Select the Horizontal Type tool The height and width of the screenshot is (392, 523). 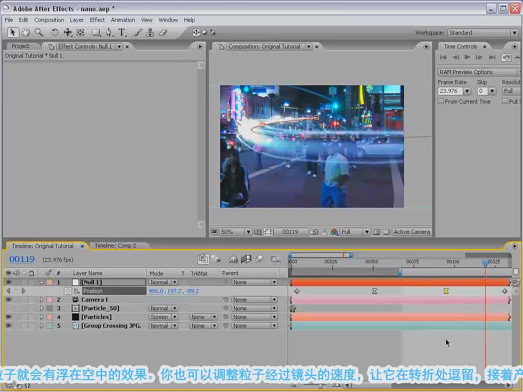pyautogui.click(x=122, y=32)
